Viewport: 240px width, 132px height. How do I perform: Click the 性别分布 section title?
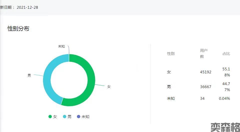tap(18, 29)
